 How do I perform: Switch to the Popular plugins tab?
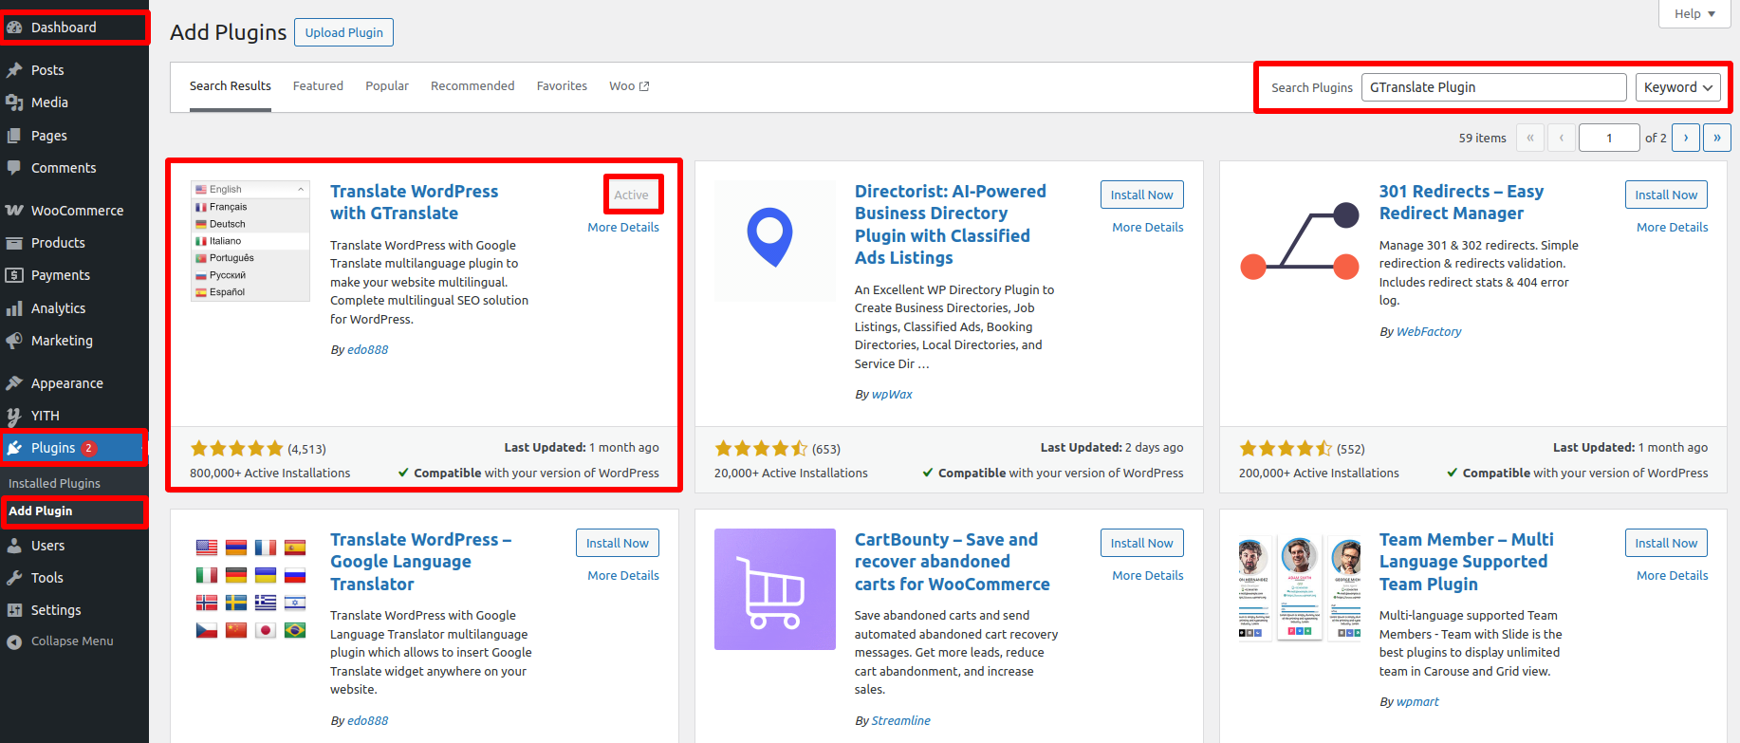(387, 86)
